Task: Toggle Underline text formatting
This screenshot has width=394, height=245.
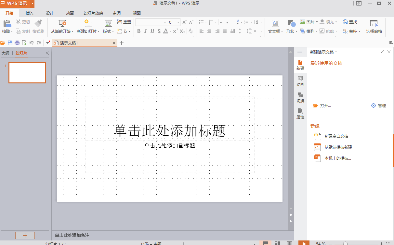Action: coord(152,31)
